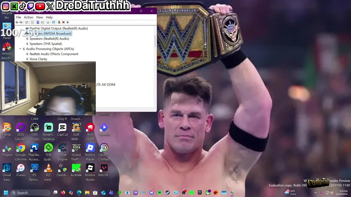This screenshot has width=351, height=197.
Task: Open Antutu Benchmark desktop shortcut
Action: [7, 51]
